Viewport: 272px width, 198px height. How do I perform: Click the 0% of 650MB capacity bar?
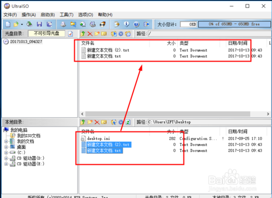tap(234, 25)
